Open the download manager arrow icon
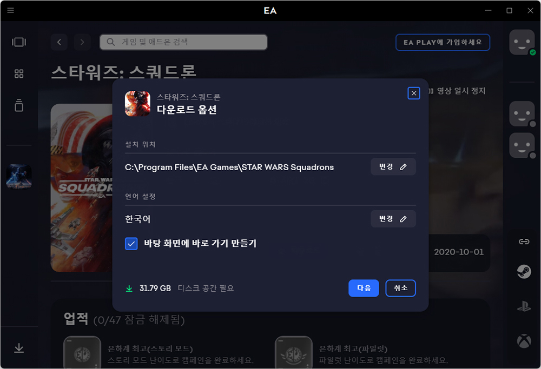 (x=19, y=348)
